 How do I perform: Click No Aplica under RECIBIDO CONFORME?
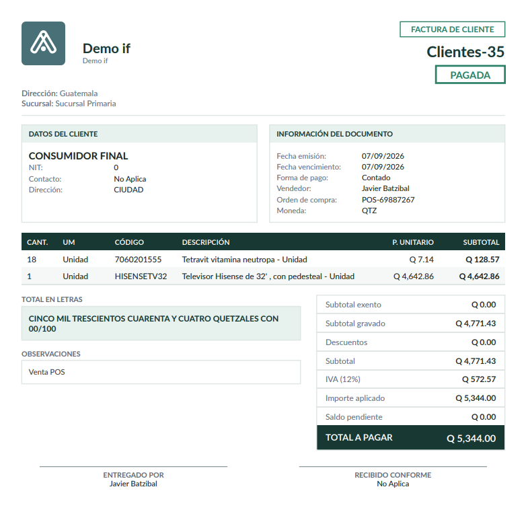(393, 484)
